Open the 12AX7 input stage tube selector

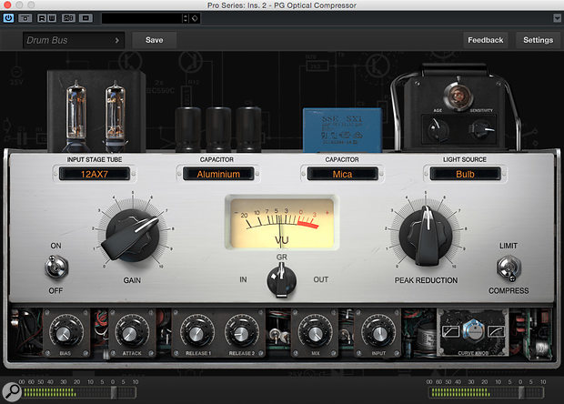95,174
